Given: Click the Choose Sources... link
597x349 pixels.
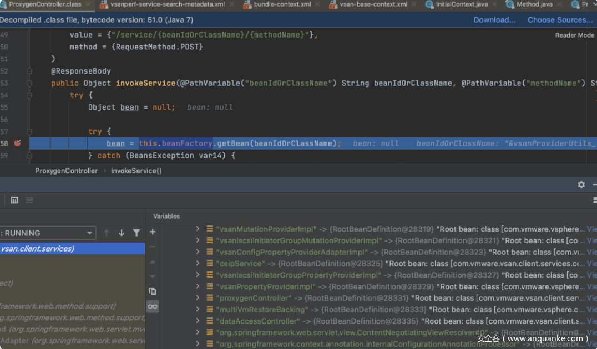Looking at the screenshot, I should 560,20.
